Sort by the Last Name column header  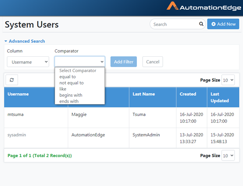tap(143, 94)
